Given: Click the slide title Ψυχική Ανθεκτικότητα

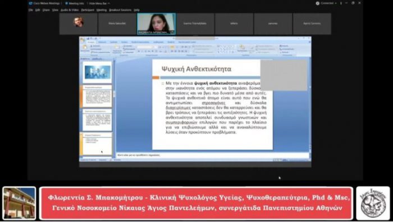Looking at the screenshot, I should click(x=196, y=69).
